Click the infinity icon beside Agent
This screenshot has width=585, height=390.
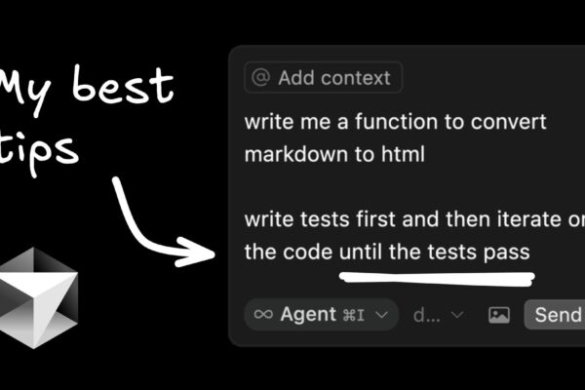tap(262, 314)
